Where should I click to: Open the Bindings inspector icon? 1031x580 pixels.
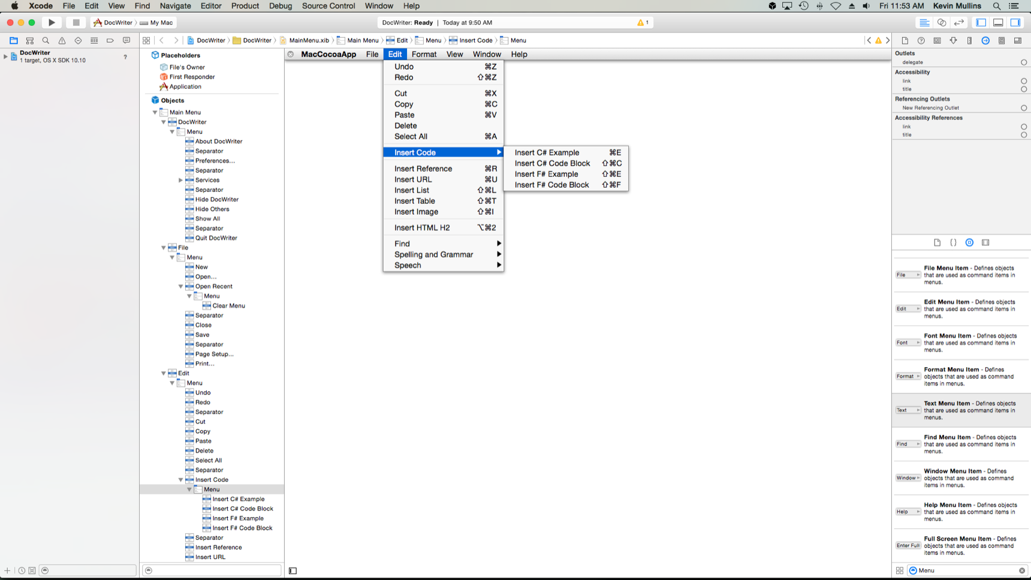pos(1002,40)
